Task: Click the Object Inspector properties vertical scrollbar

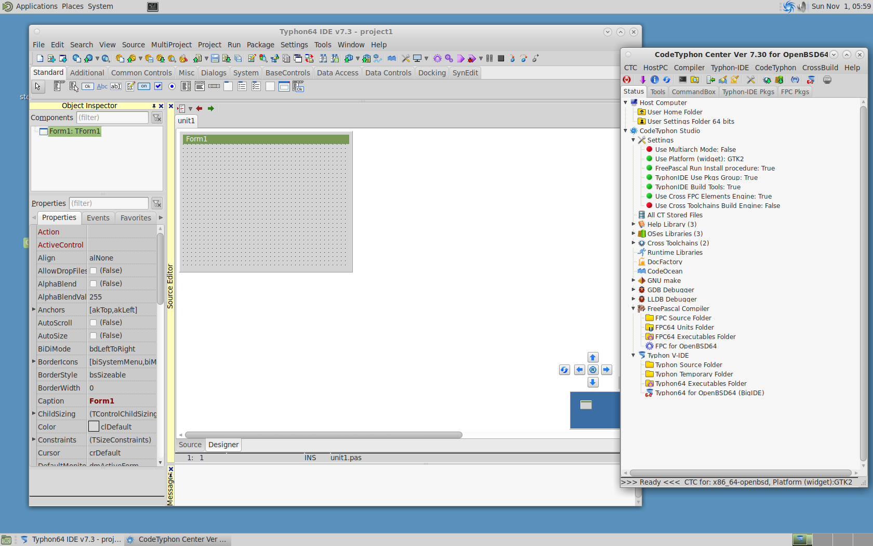Action: tap(160, 268)
